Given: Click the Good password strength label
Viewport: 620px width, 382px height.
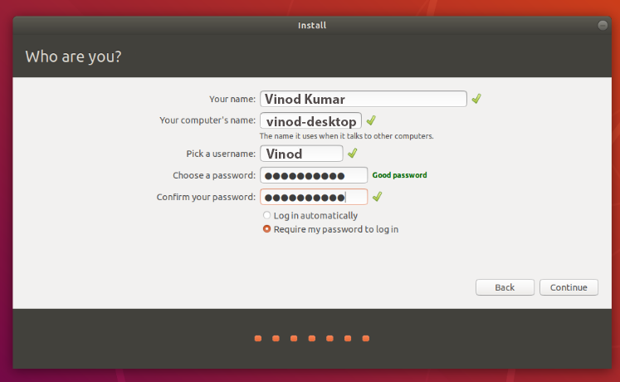Looking at the screenshot, I should [399, 175].
